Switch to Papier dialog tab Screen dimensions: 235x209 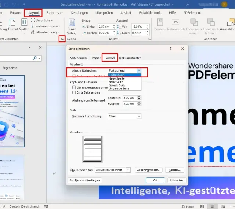96,58
